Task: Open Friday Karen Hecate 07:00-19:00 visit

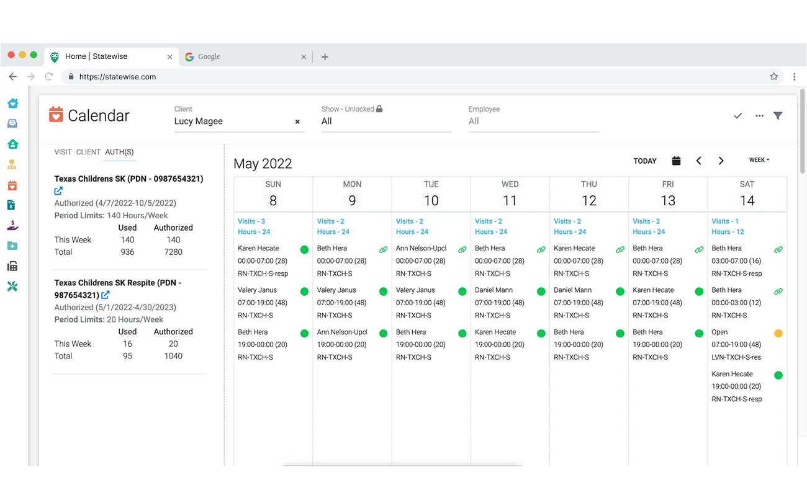Action: click(668, 303)
